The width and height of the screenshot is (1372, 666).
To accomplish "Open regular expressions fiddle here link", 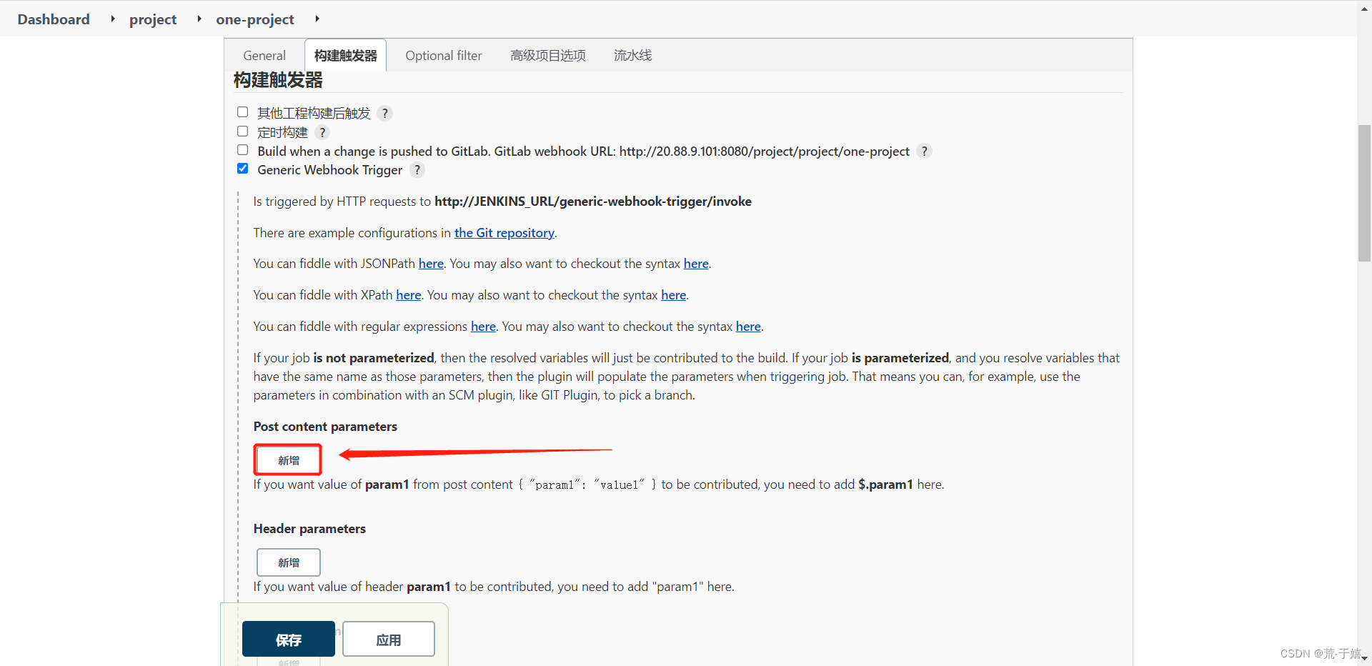I will [x=483, y=327].
